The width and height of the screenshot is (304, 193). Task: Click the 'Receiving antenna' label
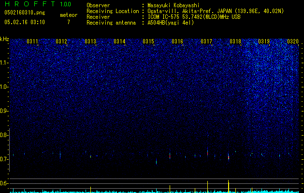(111, 23)
